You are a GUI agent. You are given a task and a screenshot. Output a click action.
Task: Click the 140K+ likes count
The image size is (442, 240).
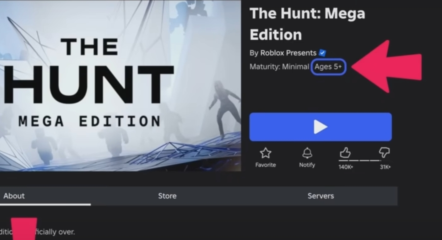point(345,167)
